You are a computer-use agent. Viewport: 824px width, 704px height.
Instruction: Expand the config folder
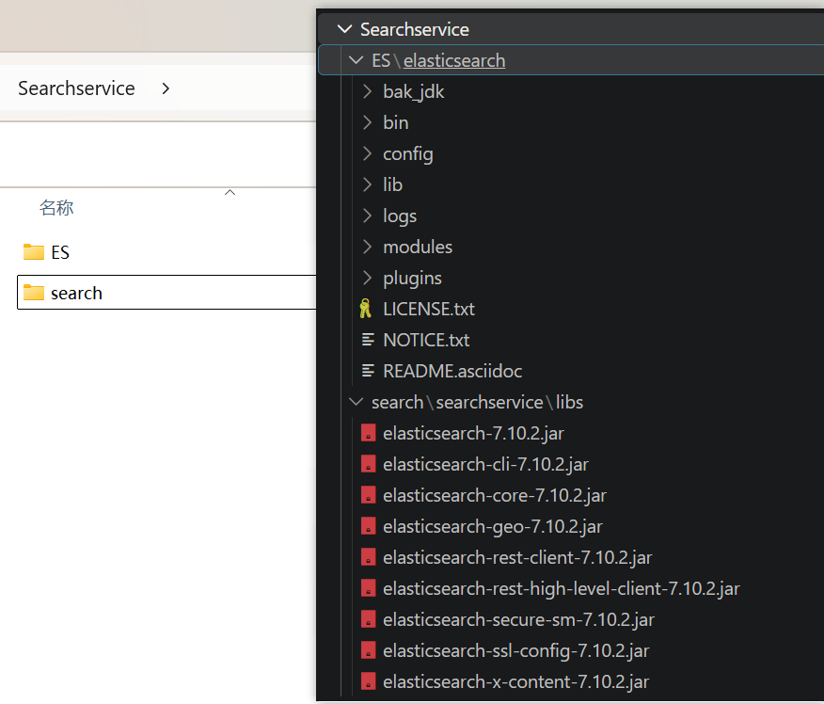[368, 153]
